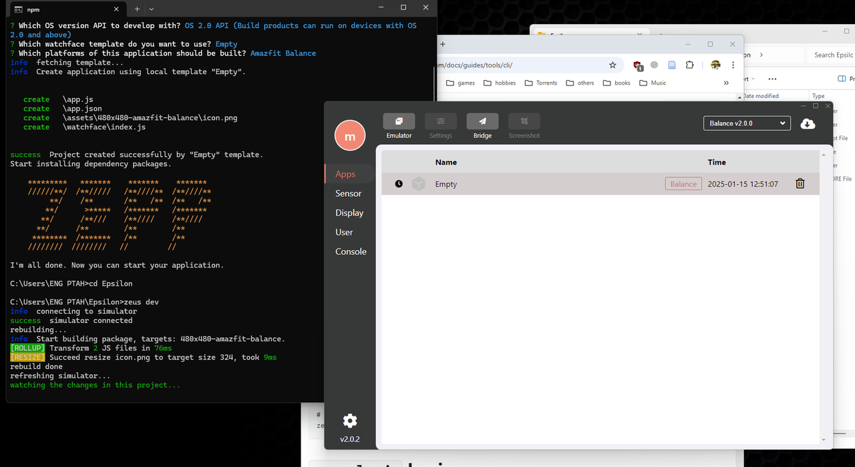
Task: Click the clock icon in Empty row
Action: coord(399,184)
